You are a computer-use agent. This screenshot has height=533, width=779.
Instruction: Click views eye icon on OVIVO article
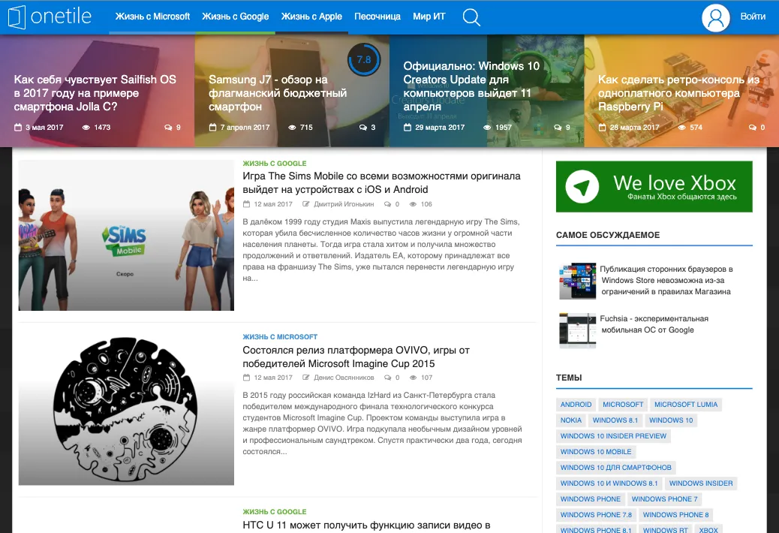pos(414,378)
